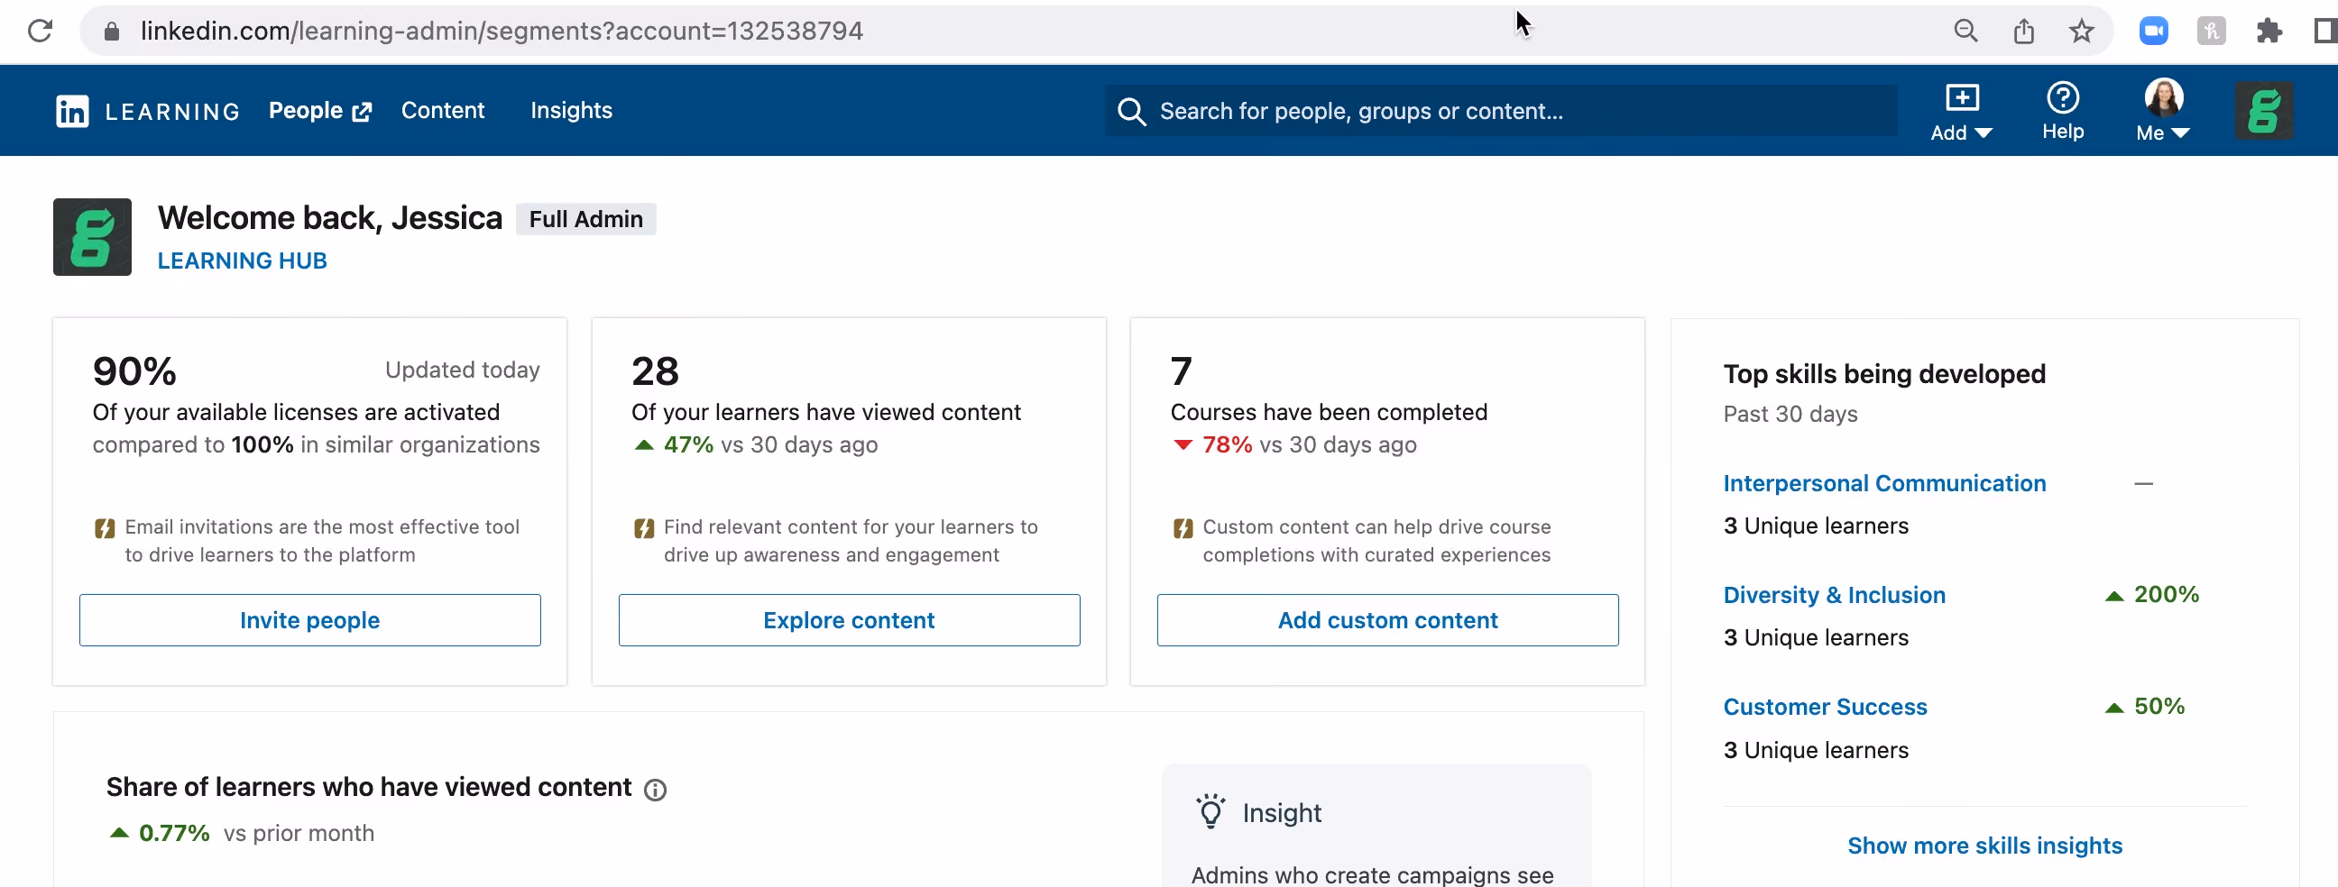Viewport: 2338px width, 887px height.
Task: Open the Diversity & Inclusion skill link
Action: click(1834, 595)
